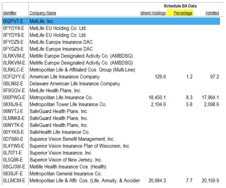Select admitted value 97.2
The image size is (226, 188).
[214, 77]
